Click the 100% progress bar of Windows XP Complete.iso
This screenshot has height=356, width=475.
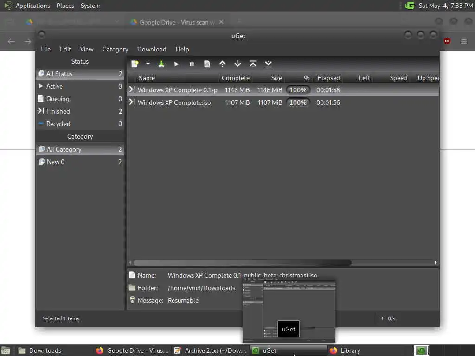coord(298,102)
